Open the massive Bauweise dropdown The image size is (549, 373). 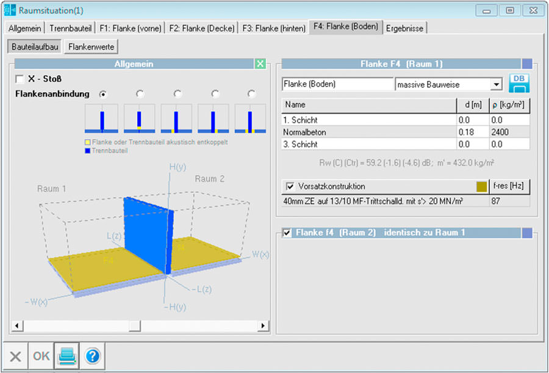[x=497, y=84]
